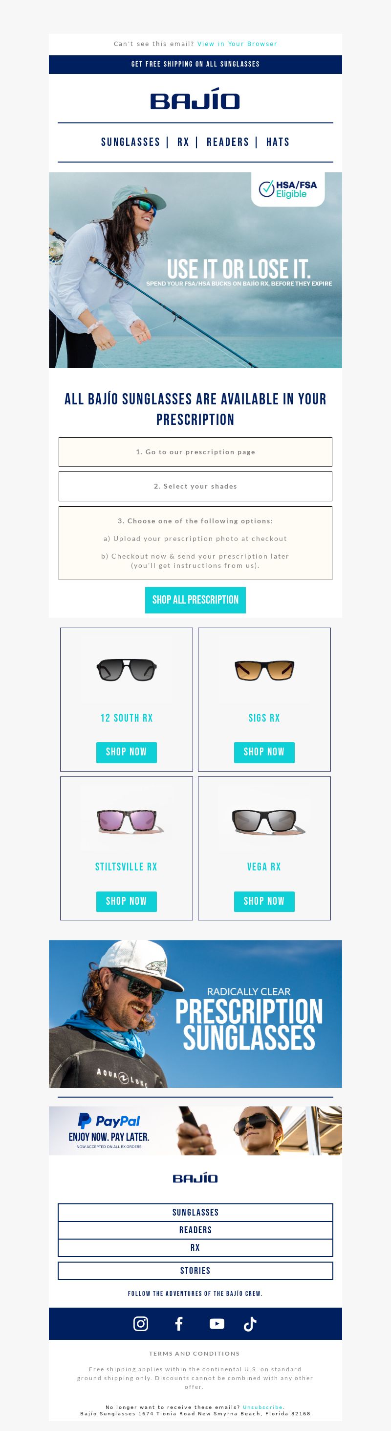Click the Shop All Prescription button
391x1431 pixels.
click(195, 600)
